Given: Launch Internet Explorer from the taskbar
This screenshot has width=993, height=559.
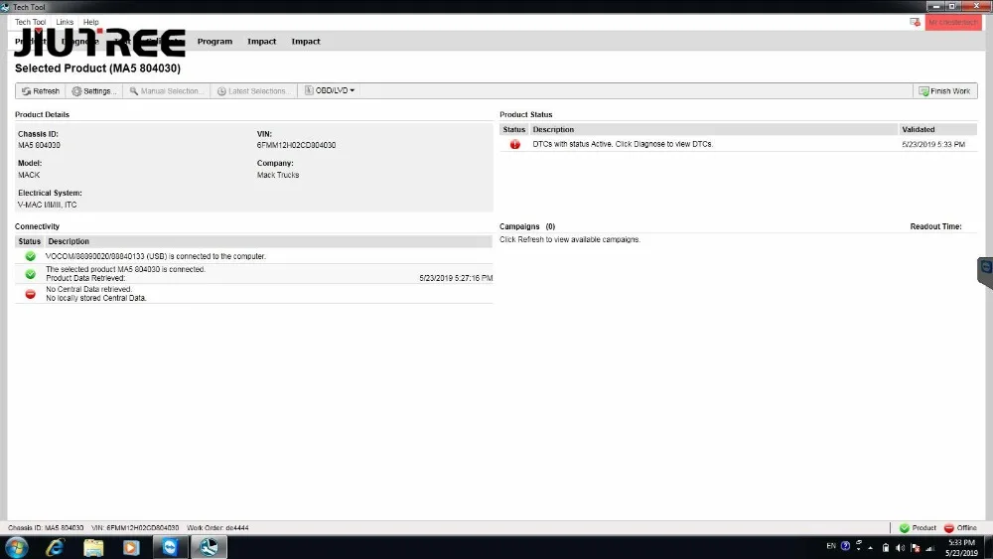Looking at the screenshot, I should [55, 548].
